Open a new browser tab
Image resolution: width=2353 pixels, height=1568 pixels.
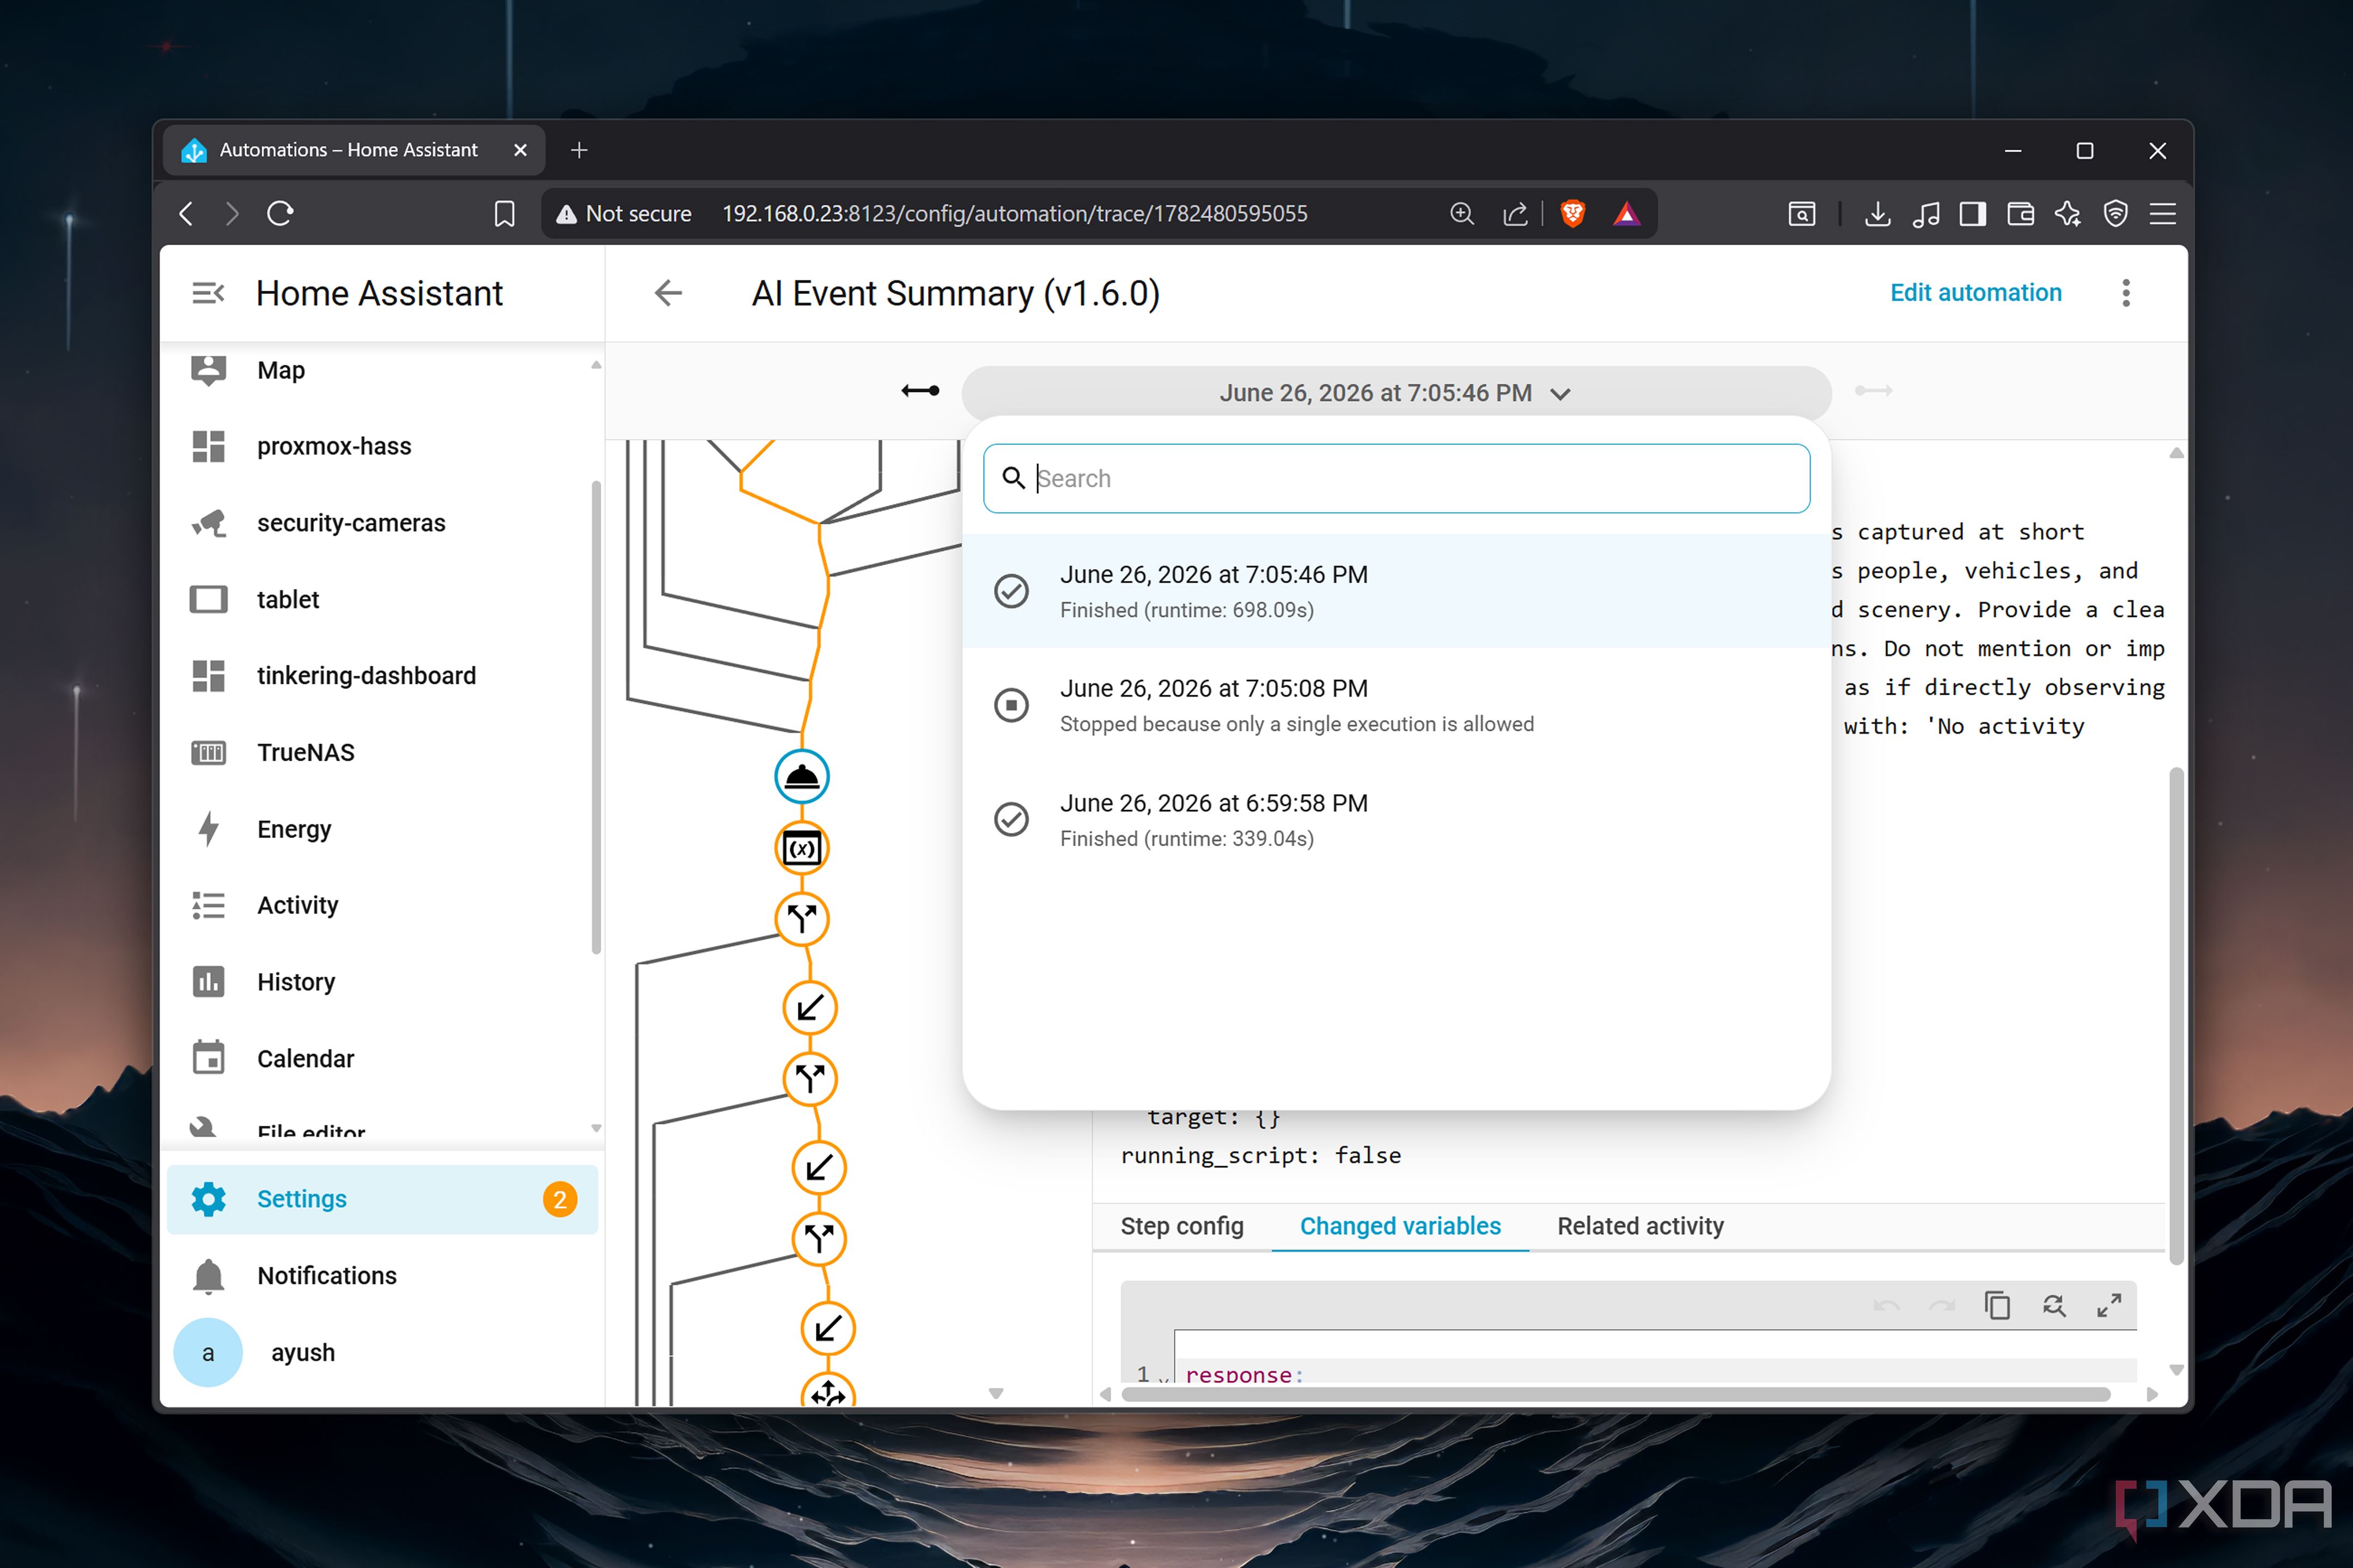coord(578,150)
